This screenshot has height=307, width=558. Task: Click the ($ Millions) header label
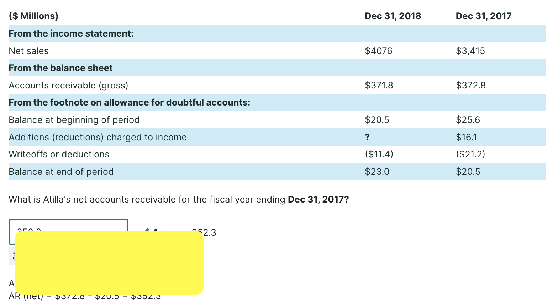click(x=33, y=16)
